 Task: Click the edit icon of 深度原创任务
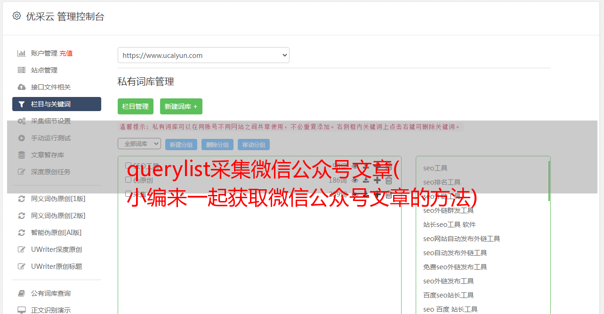point(22,172)
